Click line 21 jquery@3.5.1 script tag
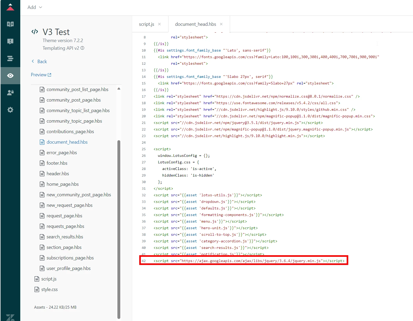413x321 pixels. (238, 123)
